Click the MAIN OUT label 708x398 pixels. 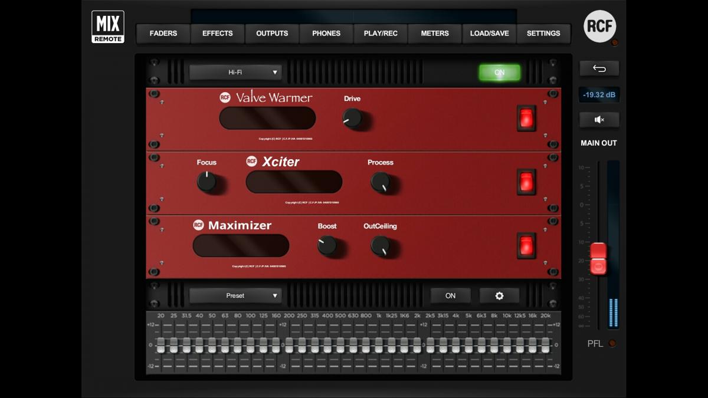pyautogui.click(x=598, y=143)
